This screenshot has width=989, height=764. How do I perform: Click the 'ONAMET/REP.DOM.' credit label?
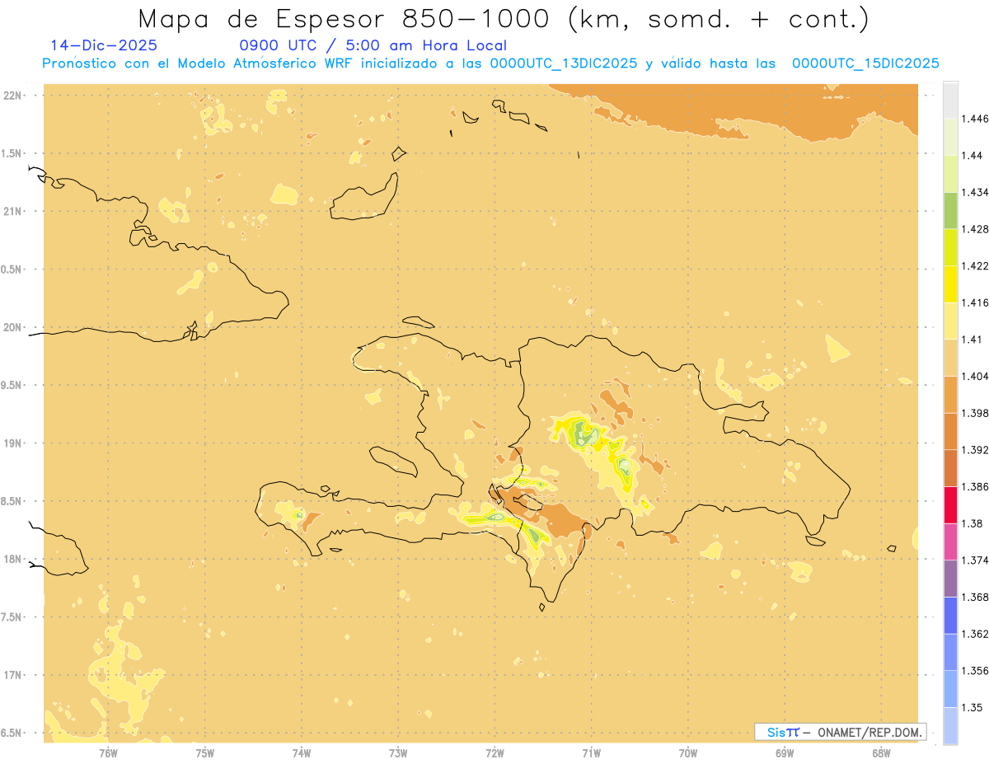coord(869,732)
